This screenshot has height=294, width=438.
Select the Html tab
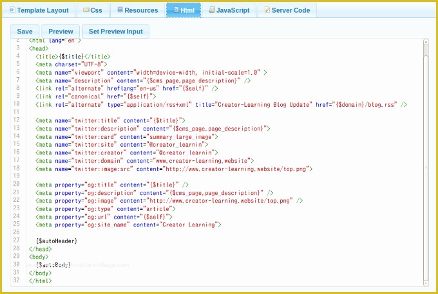coord(184,11)
